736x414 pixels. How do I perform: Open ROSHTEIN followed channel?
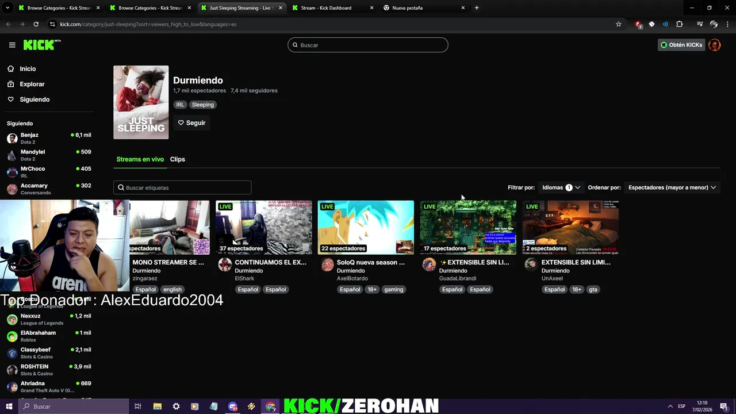[x=49, y=370]
